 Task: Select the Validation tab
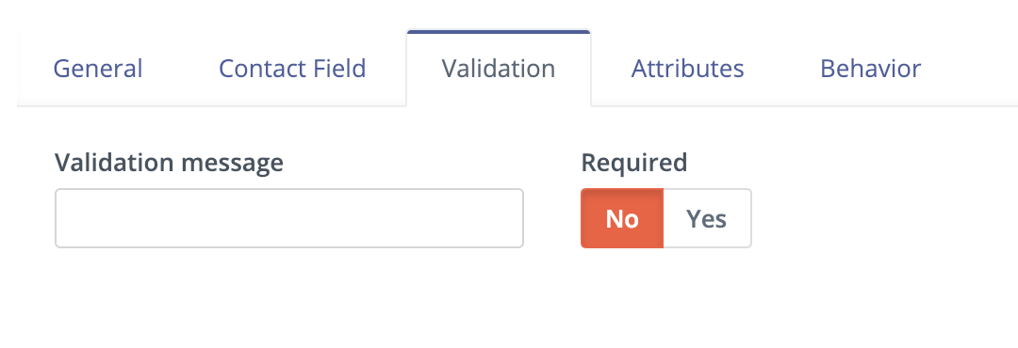(499, 69)
